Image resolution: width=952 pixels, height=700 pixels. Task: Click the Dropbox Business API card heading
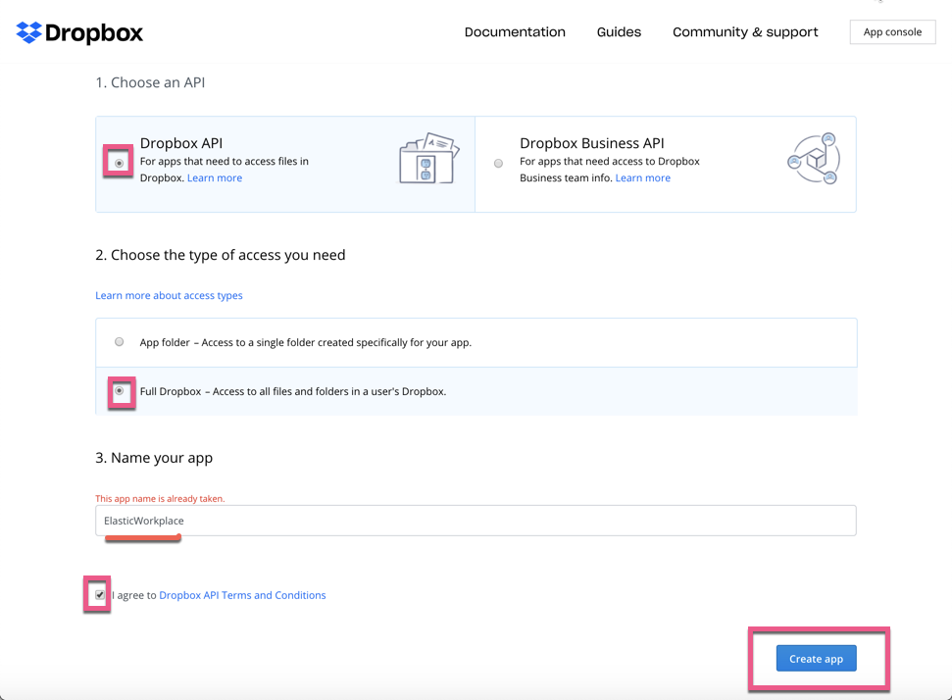pos(592,143)
